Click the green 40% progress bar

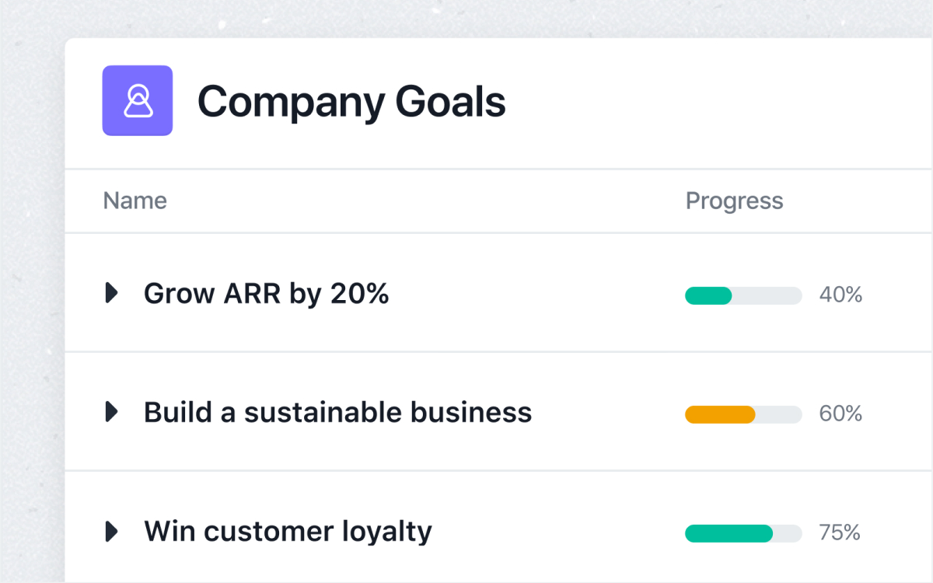[x=708, y=295]
